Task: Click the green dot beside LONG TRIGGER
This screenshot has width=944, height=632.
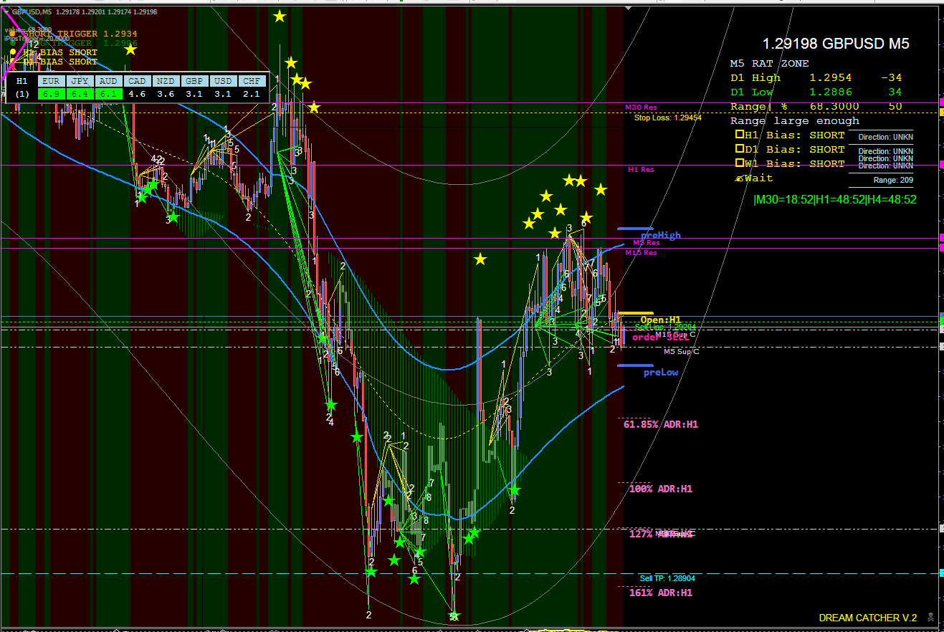Action: pyautogui.click(x=12, y=43)
